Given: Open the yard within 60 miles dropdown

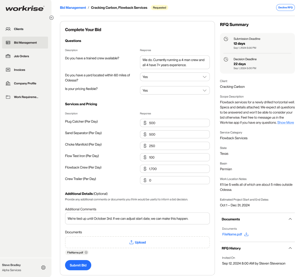Looking at the screenshot, I should click(x=175, y=77).
